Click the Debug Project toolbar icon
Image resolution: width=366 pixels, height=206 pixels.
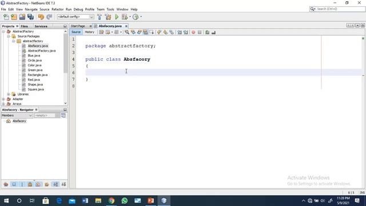pyautogui.click(x=125, y=17)
